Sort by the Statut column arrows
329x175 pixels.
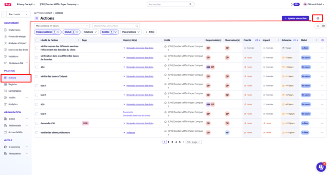[x=317, y=40]
